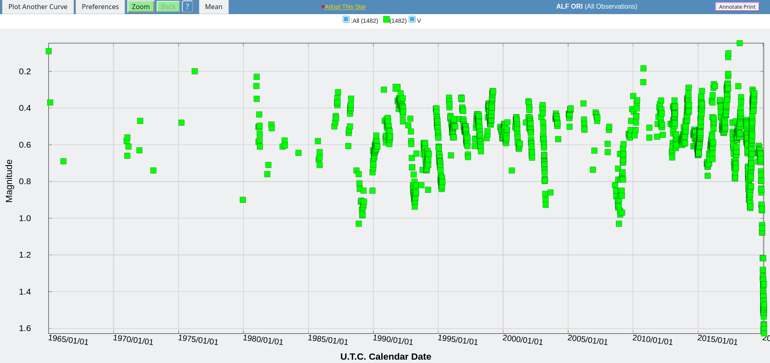
Task: Click the Back button
Action: [x=168, y=7]
